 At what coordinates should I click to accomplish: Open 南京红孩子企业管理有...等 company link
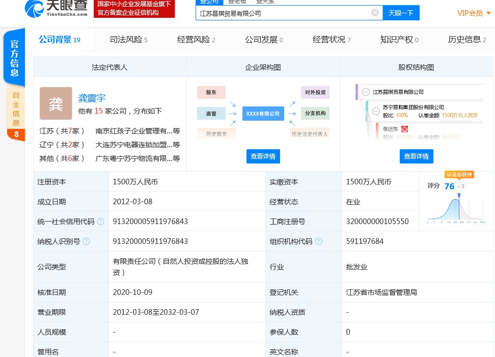137,131
